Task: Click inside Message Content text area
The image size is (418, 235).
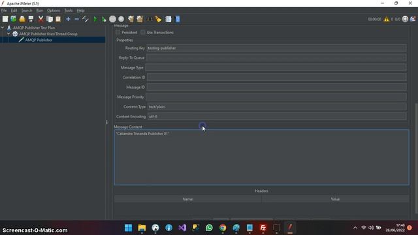Action: pyautogui.click(x=261, y=157)
